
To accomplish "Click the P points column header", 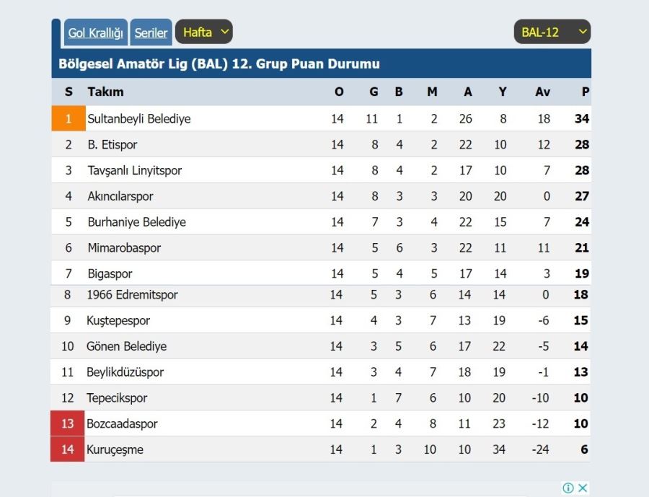I will 586,92.
